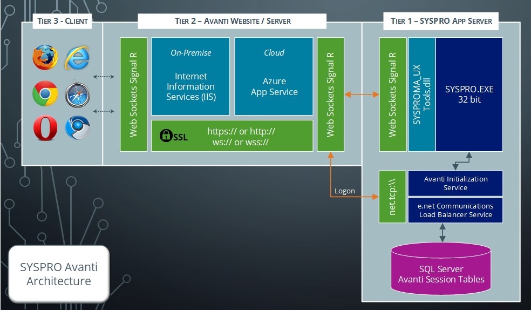Click the SYSPRO.EXE 32 bit block
This screenshot has height=310, width=531.
(469, 95)
